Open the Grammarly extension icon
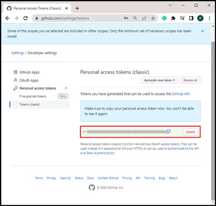 pos(164,18)
